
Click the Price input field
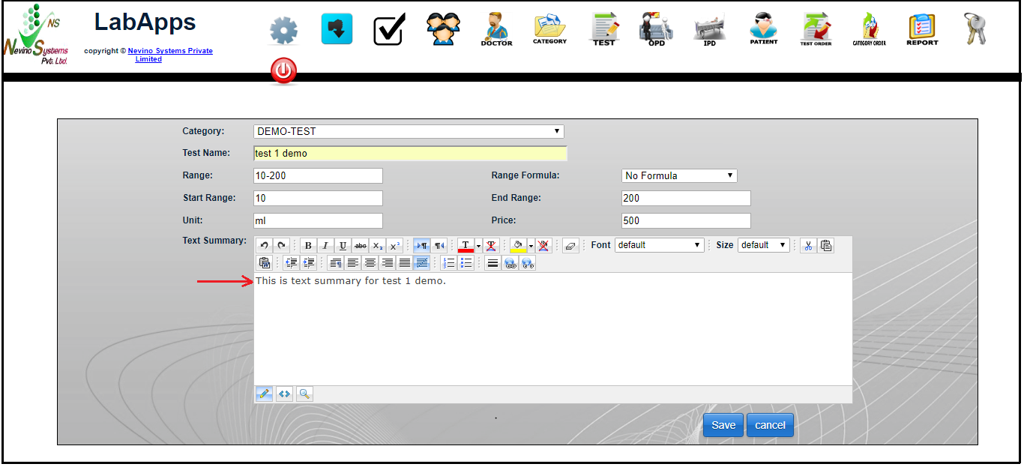coord(686,220)
